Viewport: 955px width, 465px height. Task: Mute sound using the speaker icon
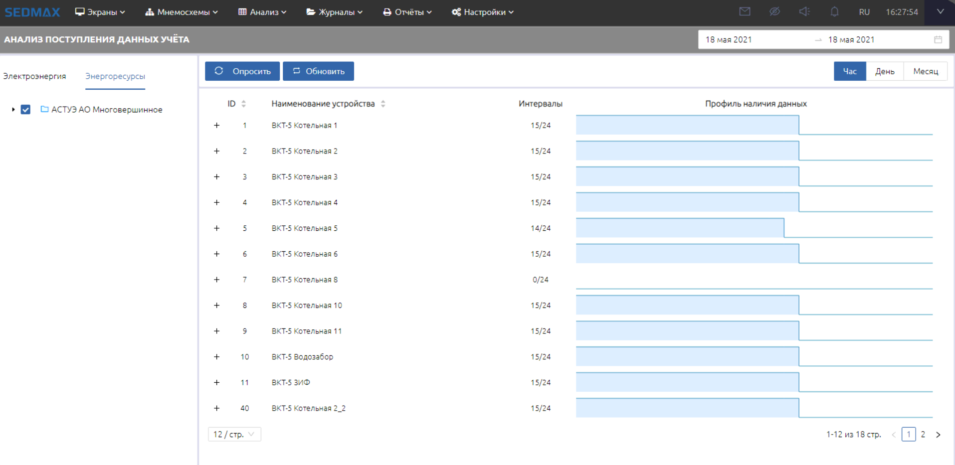tap(804, 12)
